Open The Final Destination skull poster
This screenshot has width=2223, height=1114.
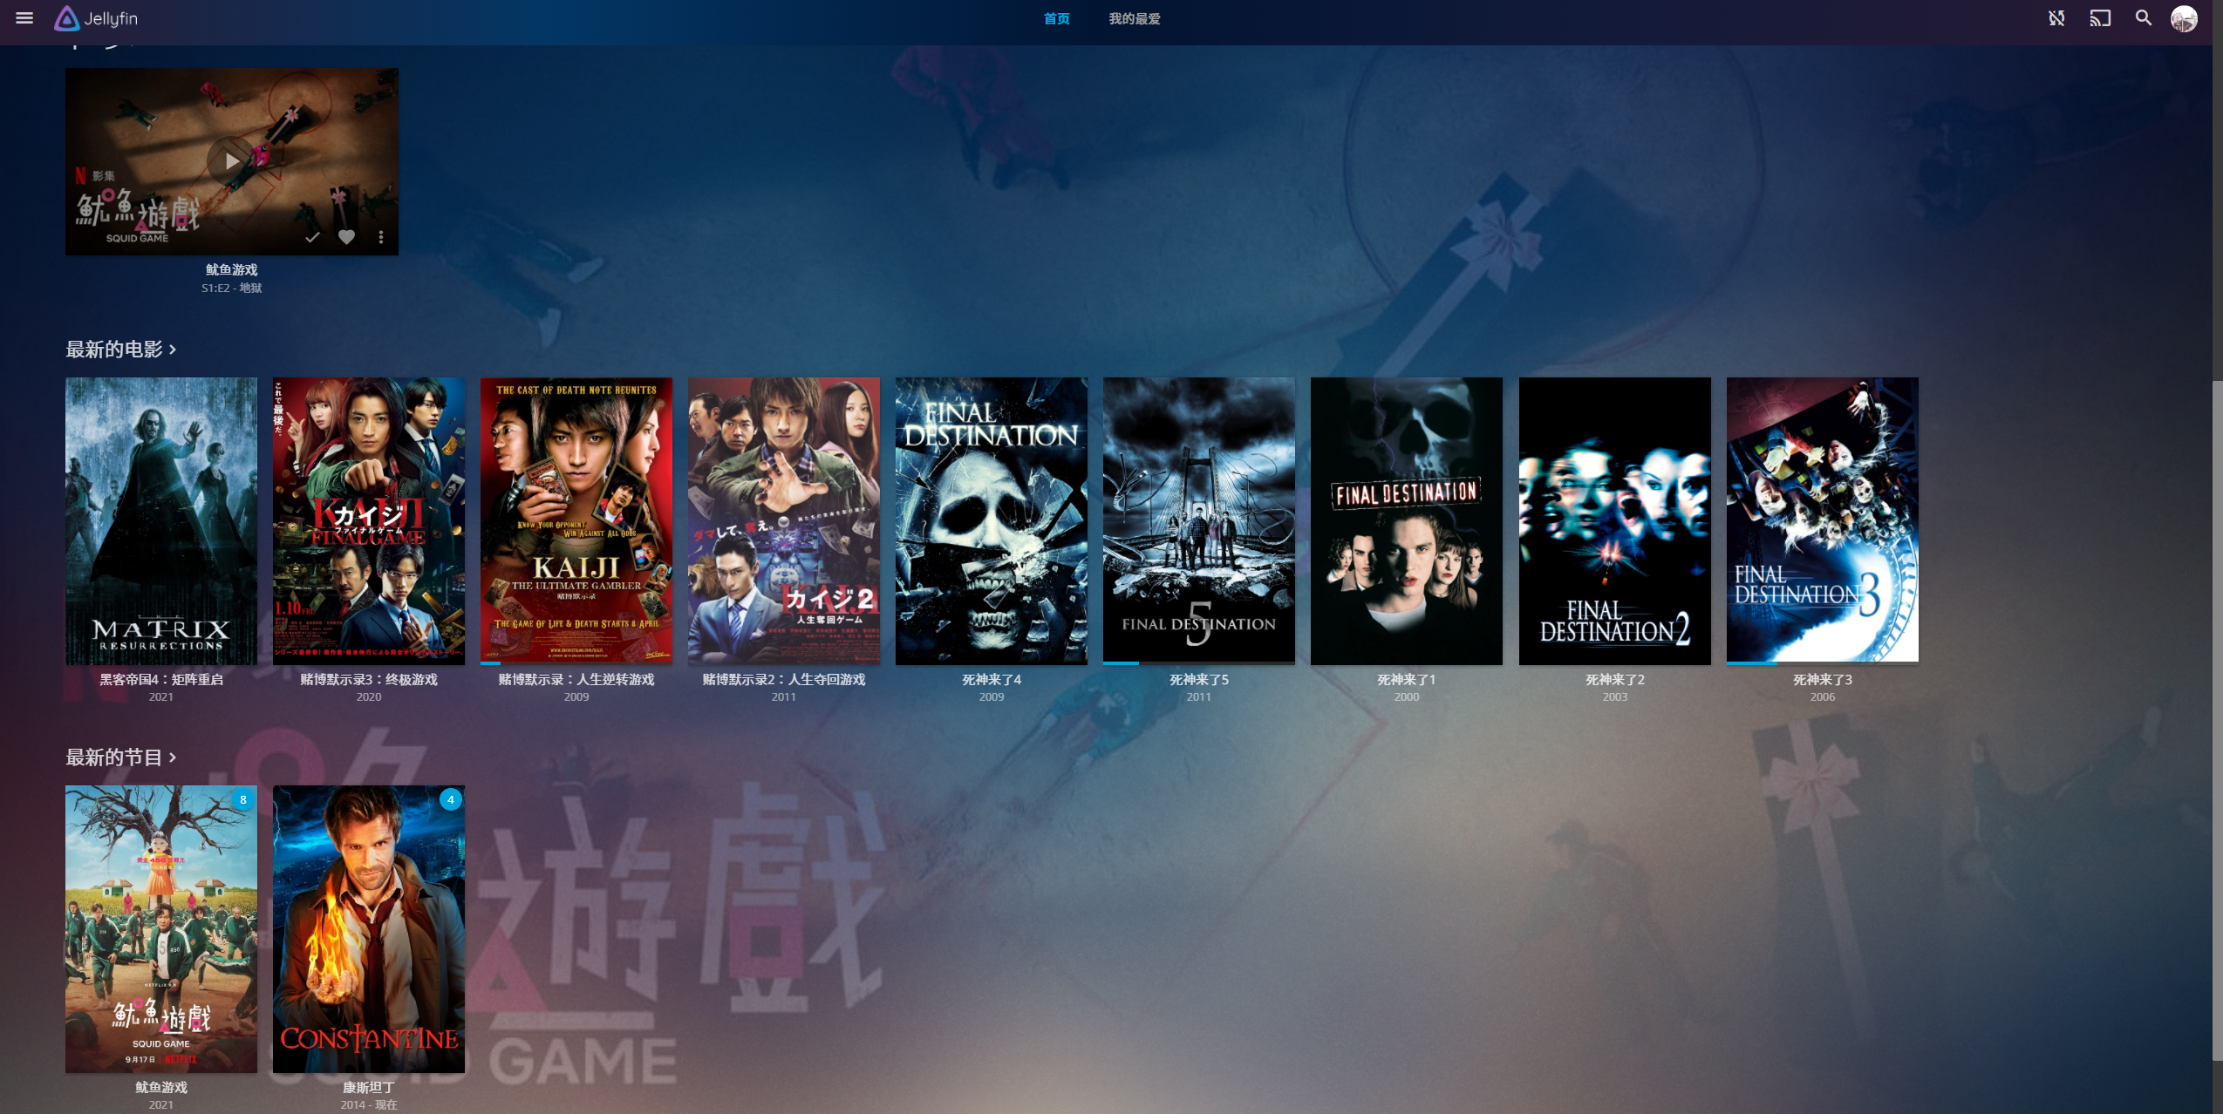pos(992,520)
